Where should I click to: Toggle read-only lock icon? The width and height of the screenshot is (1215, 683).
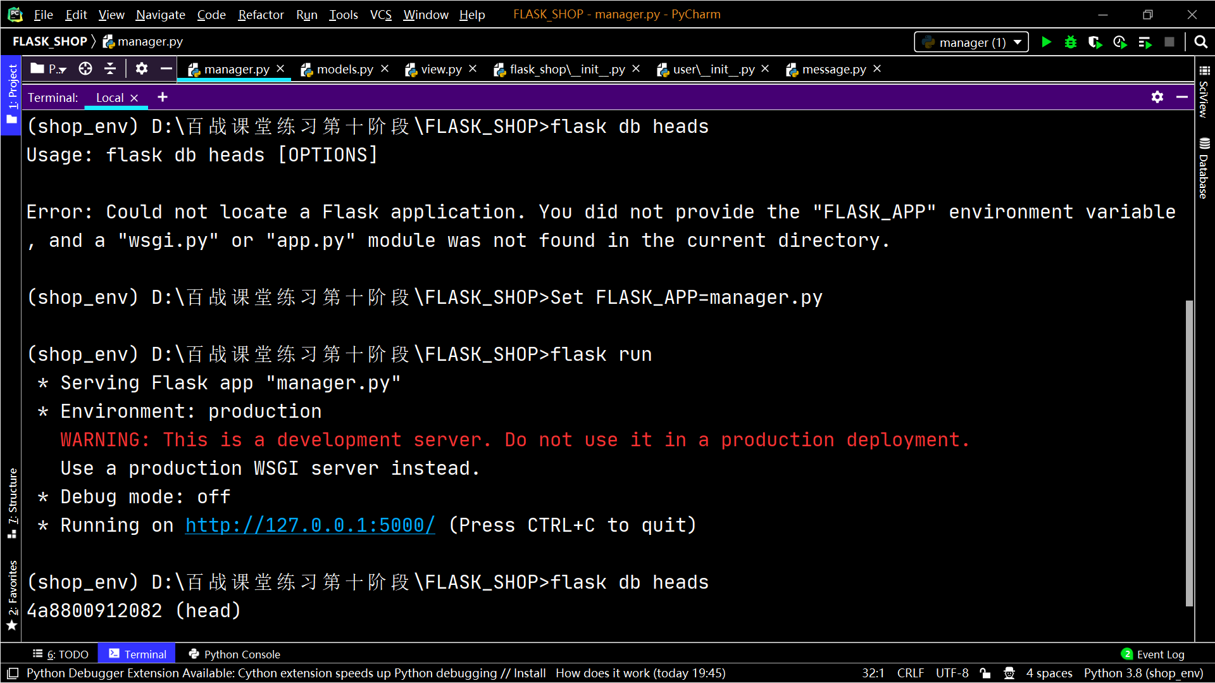985,674
